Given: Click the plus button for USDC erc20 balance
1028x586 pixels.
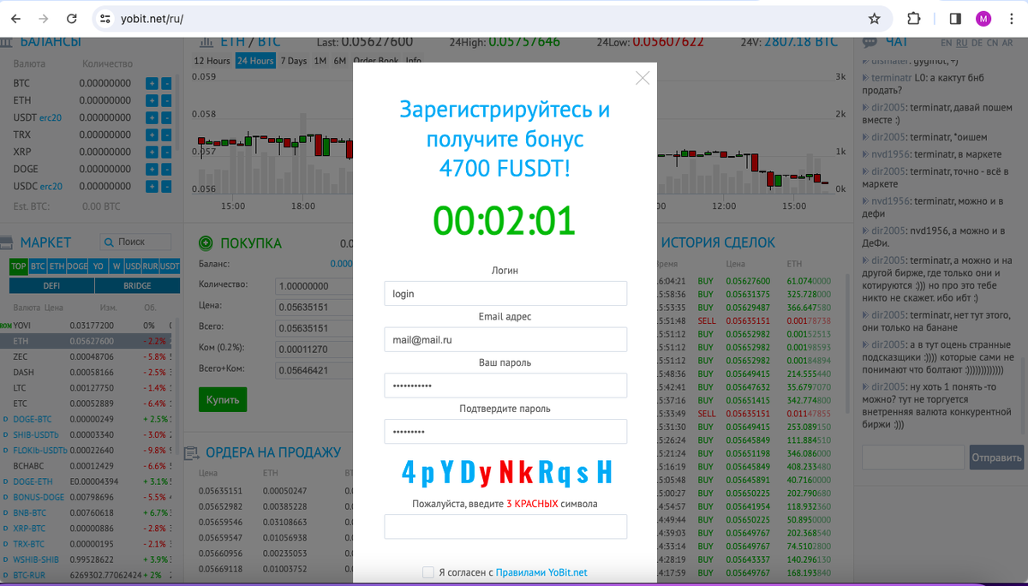Looking at the screenshot, I should (151, 186).
